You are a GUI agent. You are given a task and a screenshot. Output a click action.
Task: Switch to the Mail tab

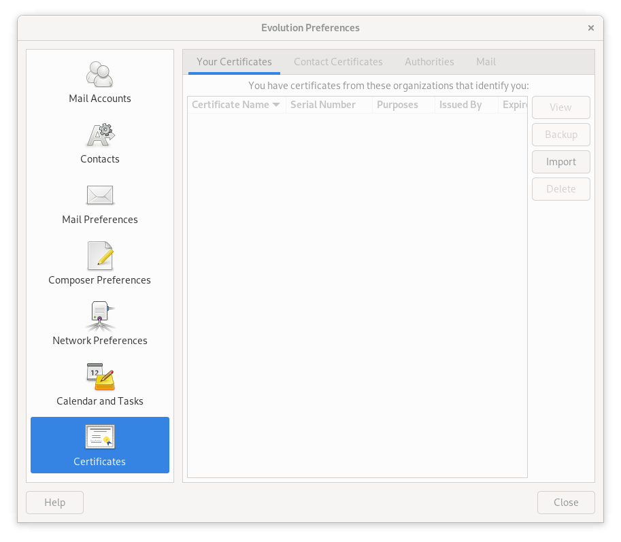486,62
